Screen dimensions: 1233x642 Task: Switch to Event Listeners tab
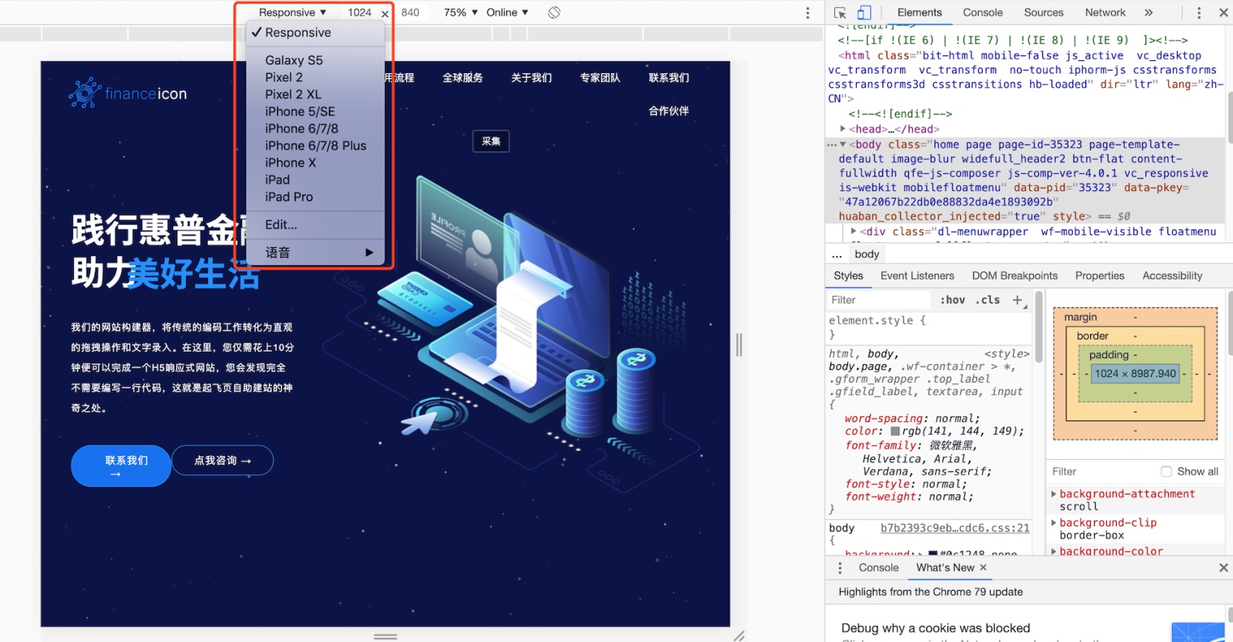[x=917, y=275]
